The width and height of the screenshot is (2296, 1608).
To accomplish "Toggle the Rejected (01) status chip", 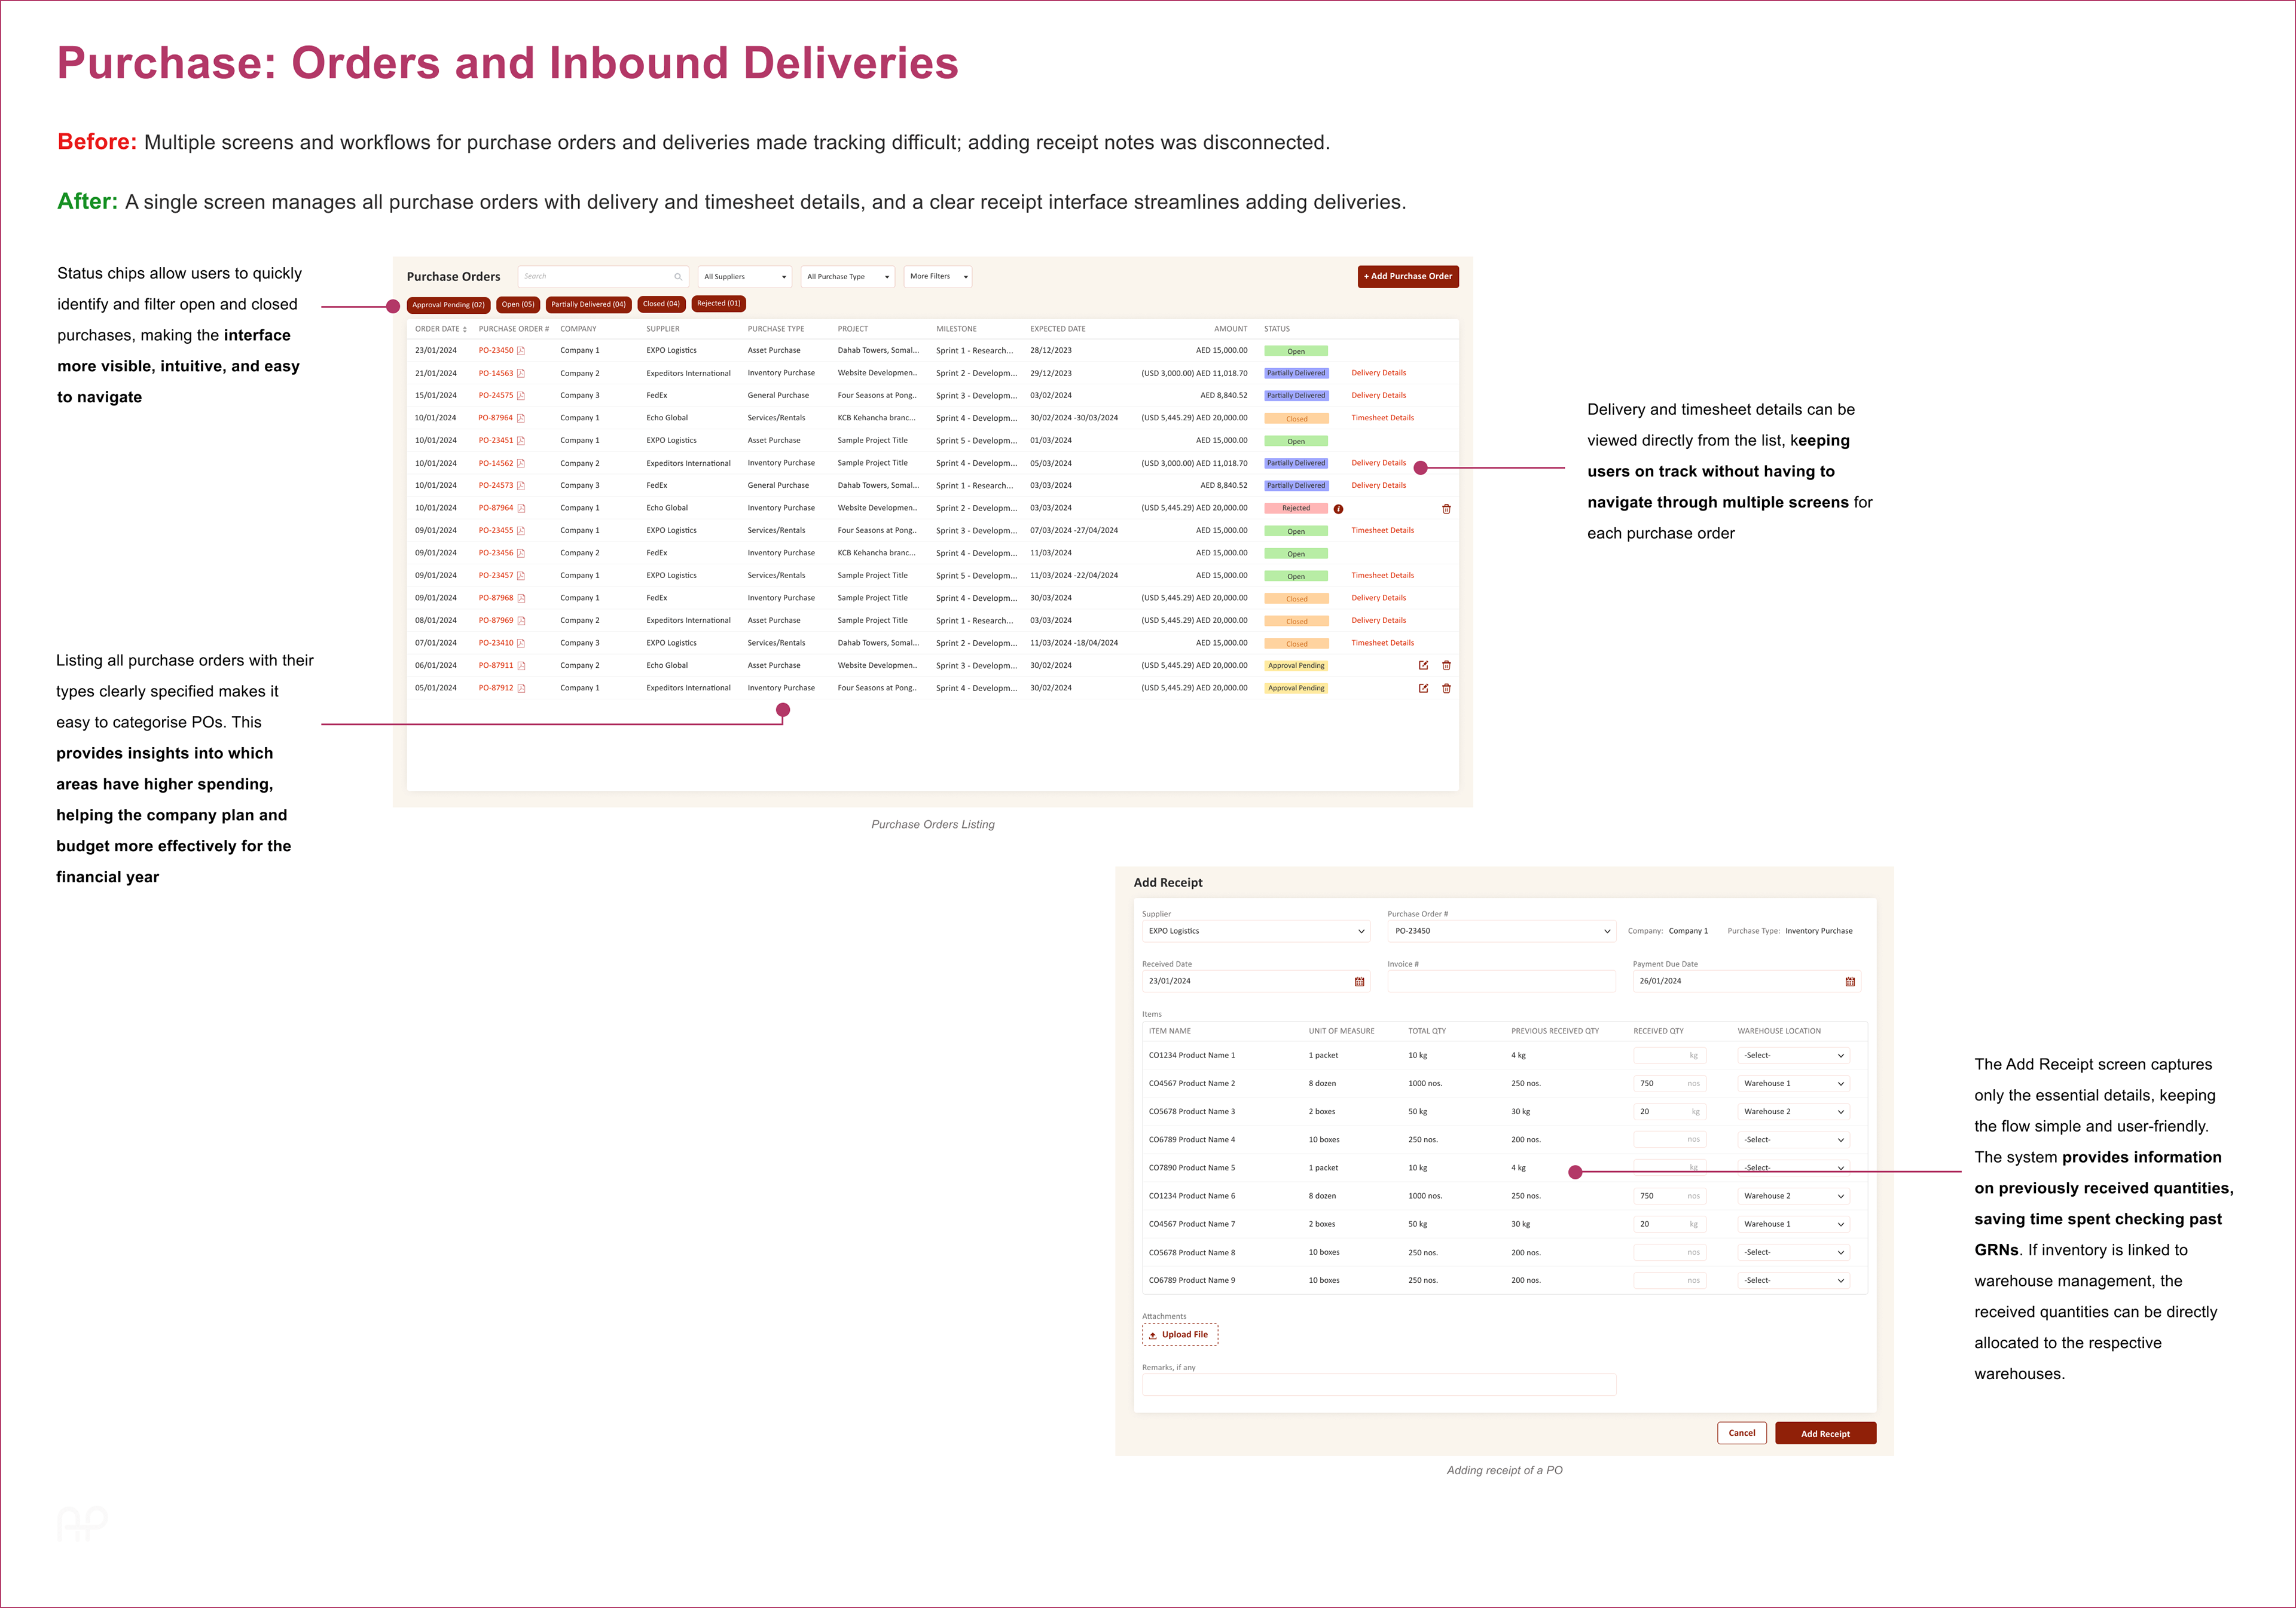I will click(718, 304).
